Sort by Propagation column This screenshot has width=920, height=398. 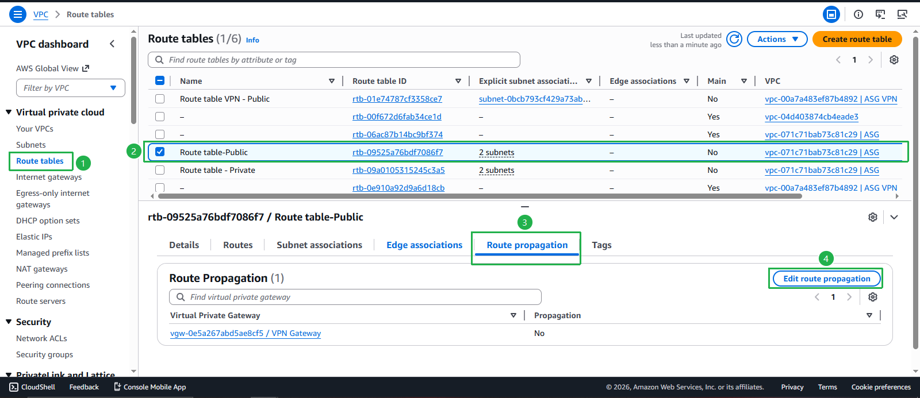(x=869, y=315)
